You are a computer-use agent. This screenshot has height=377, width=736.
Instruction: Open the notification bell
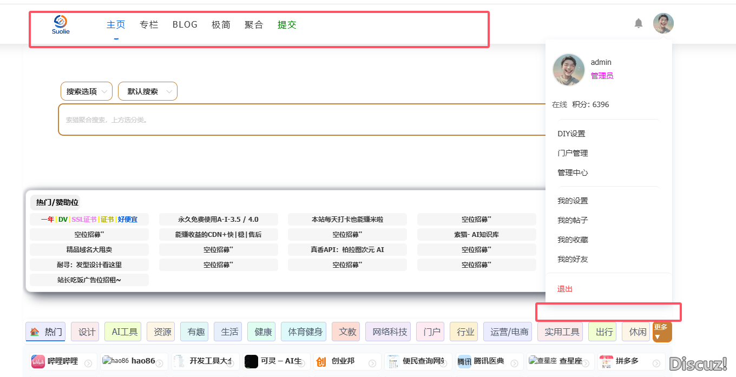(638, 23)
